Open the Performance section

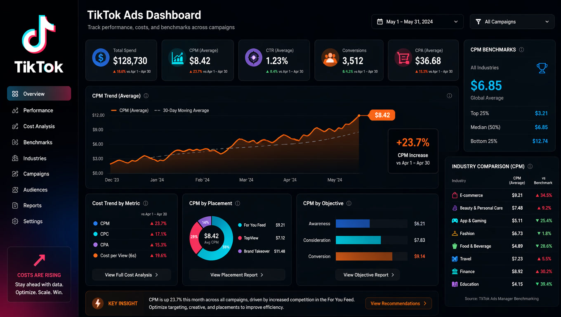(x=39, y=110)
